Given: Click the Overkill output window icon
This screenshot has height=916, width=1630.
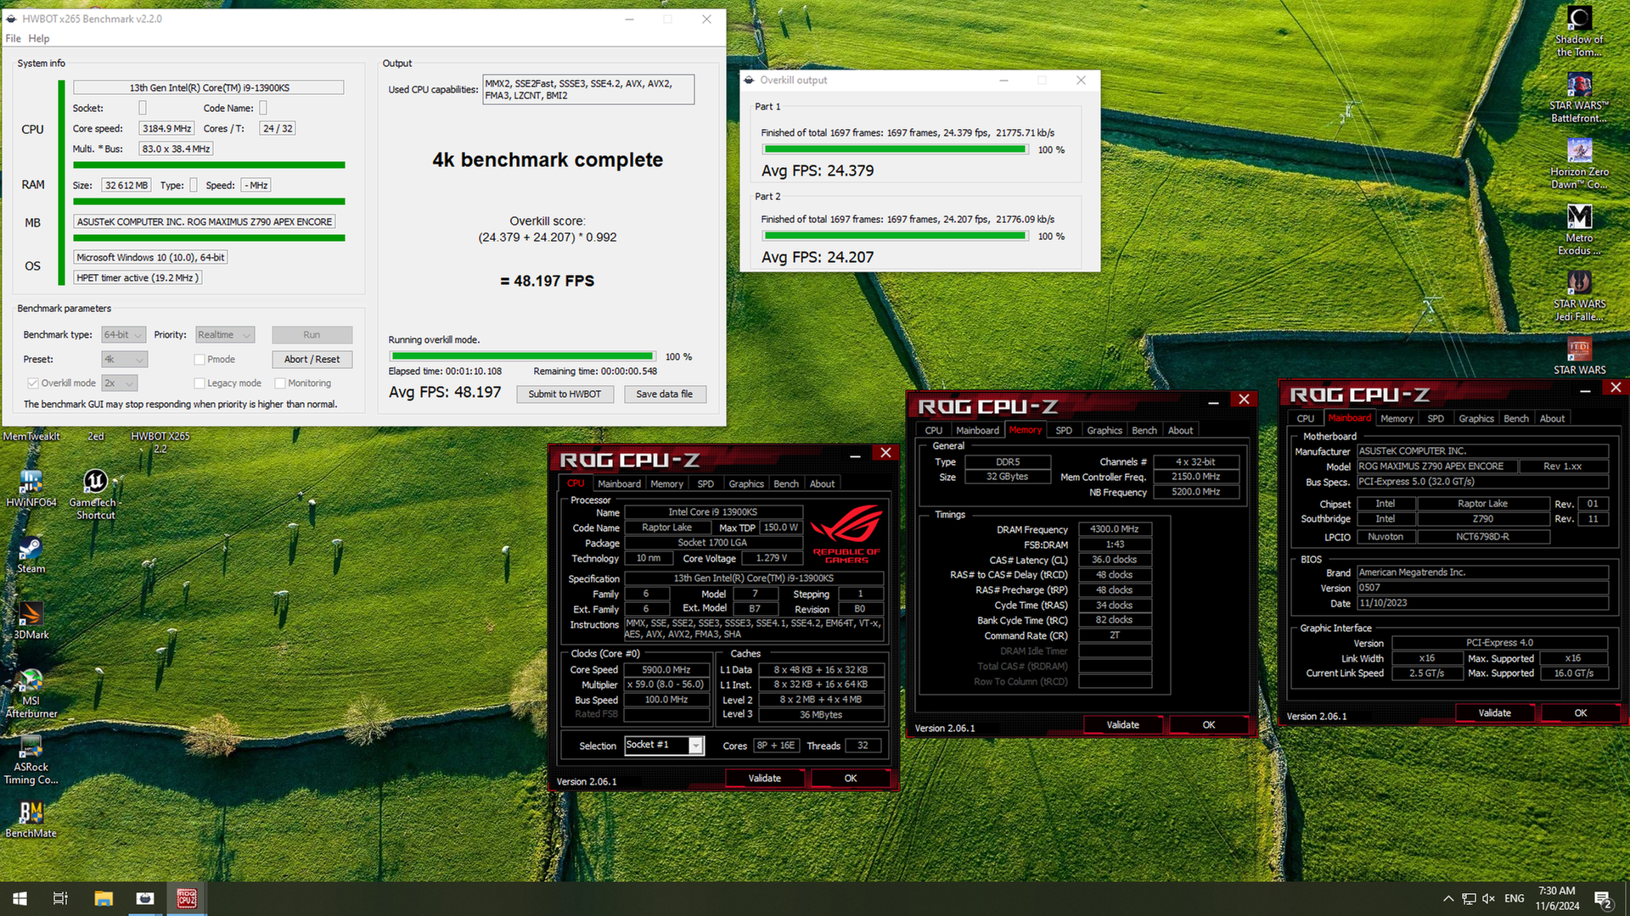Looking at the screenshot, I should (x=750, y=80).
